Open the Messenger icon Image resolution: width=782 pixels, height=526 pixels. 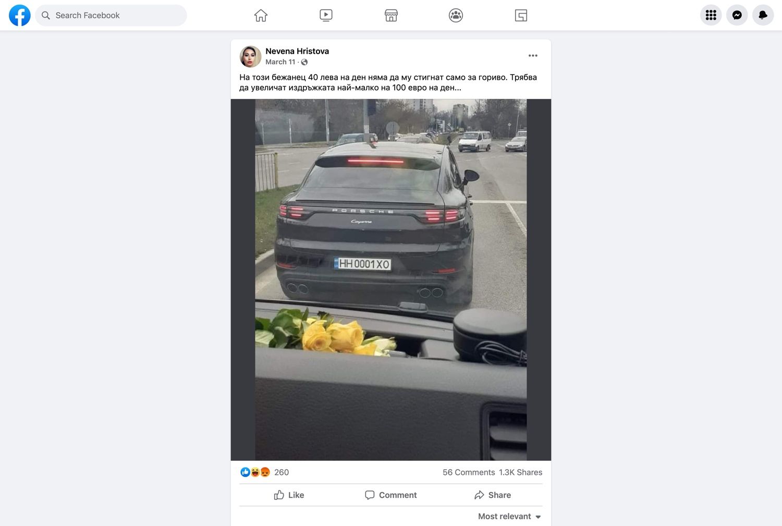point(737,16)
